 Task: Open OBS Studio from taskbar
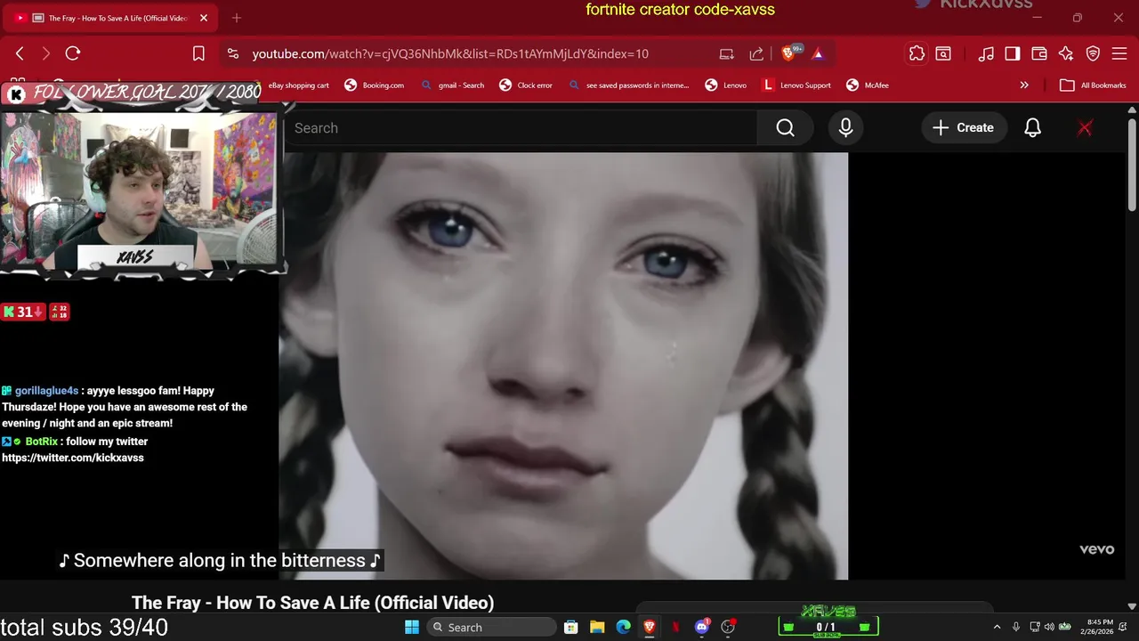point(728,628)
